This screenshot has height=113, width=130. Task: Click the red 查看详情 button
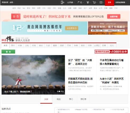pyautogui.click(x=114, y=16)
